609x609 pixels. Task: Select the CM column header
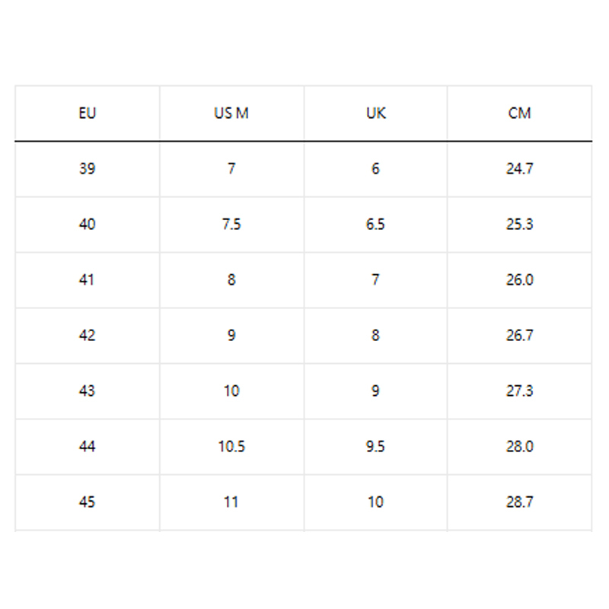pos(519,113)
